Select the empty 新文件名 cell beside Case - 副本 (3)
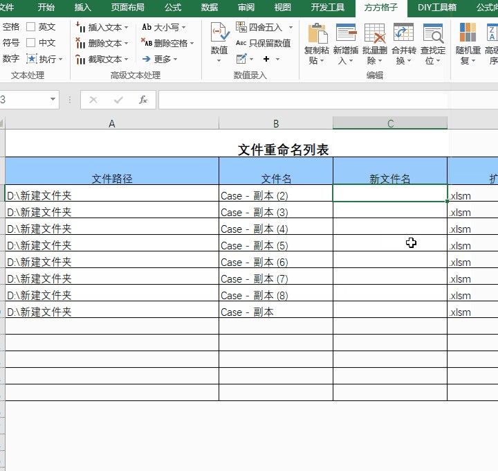Image resolution: width=498 pixels, height=471 pixels. coord(390,210)
